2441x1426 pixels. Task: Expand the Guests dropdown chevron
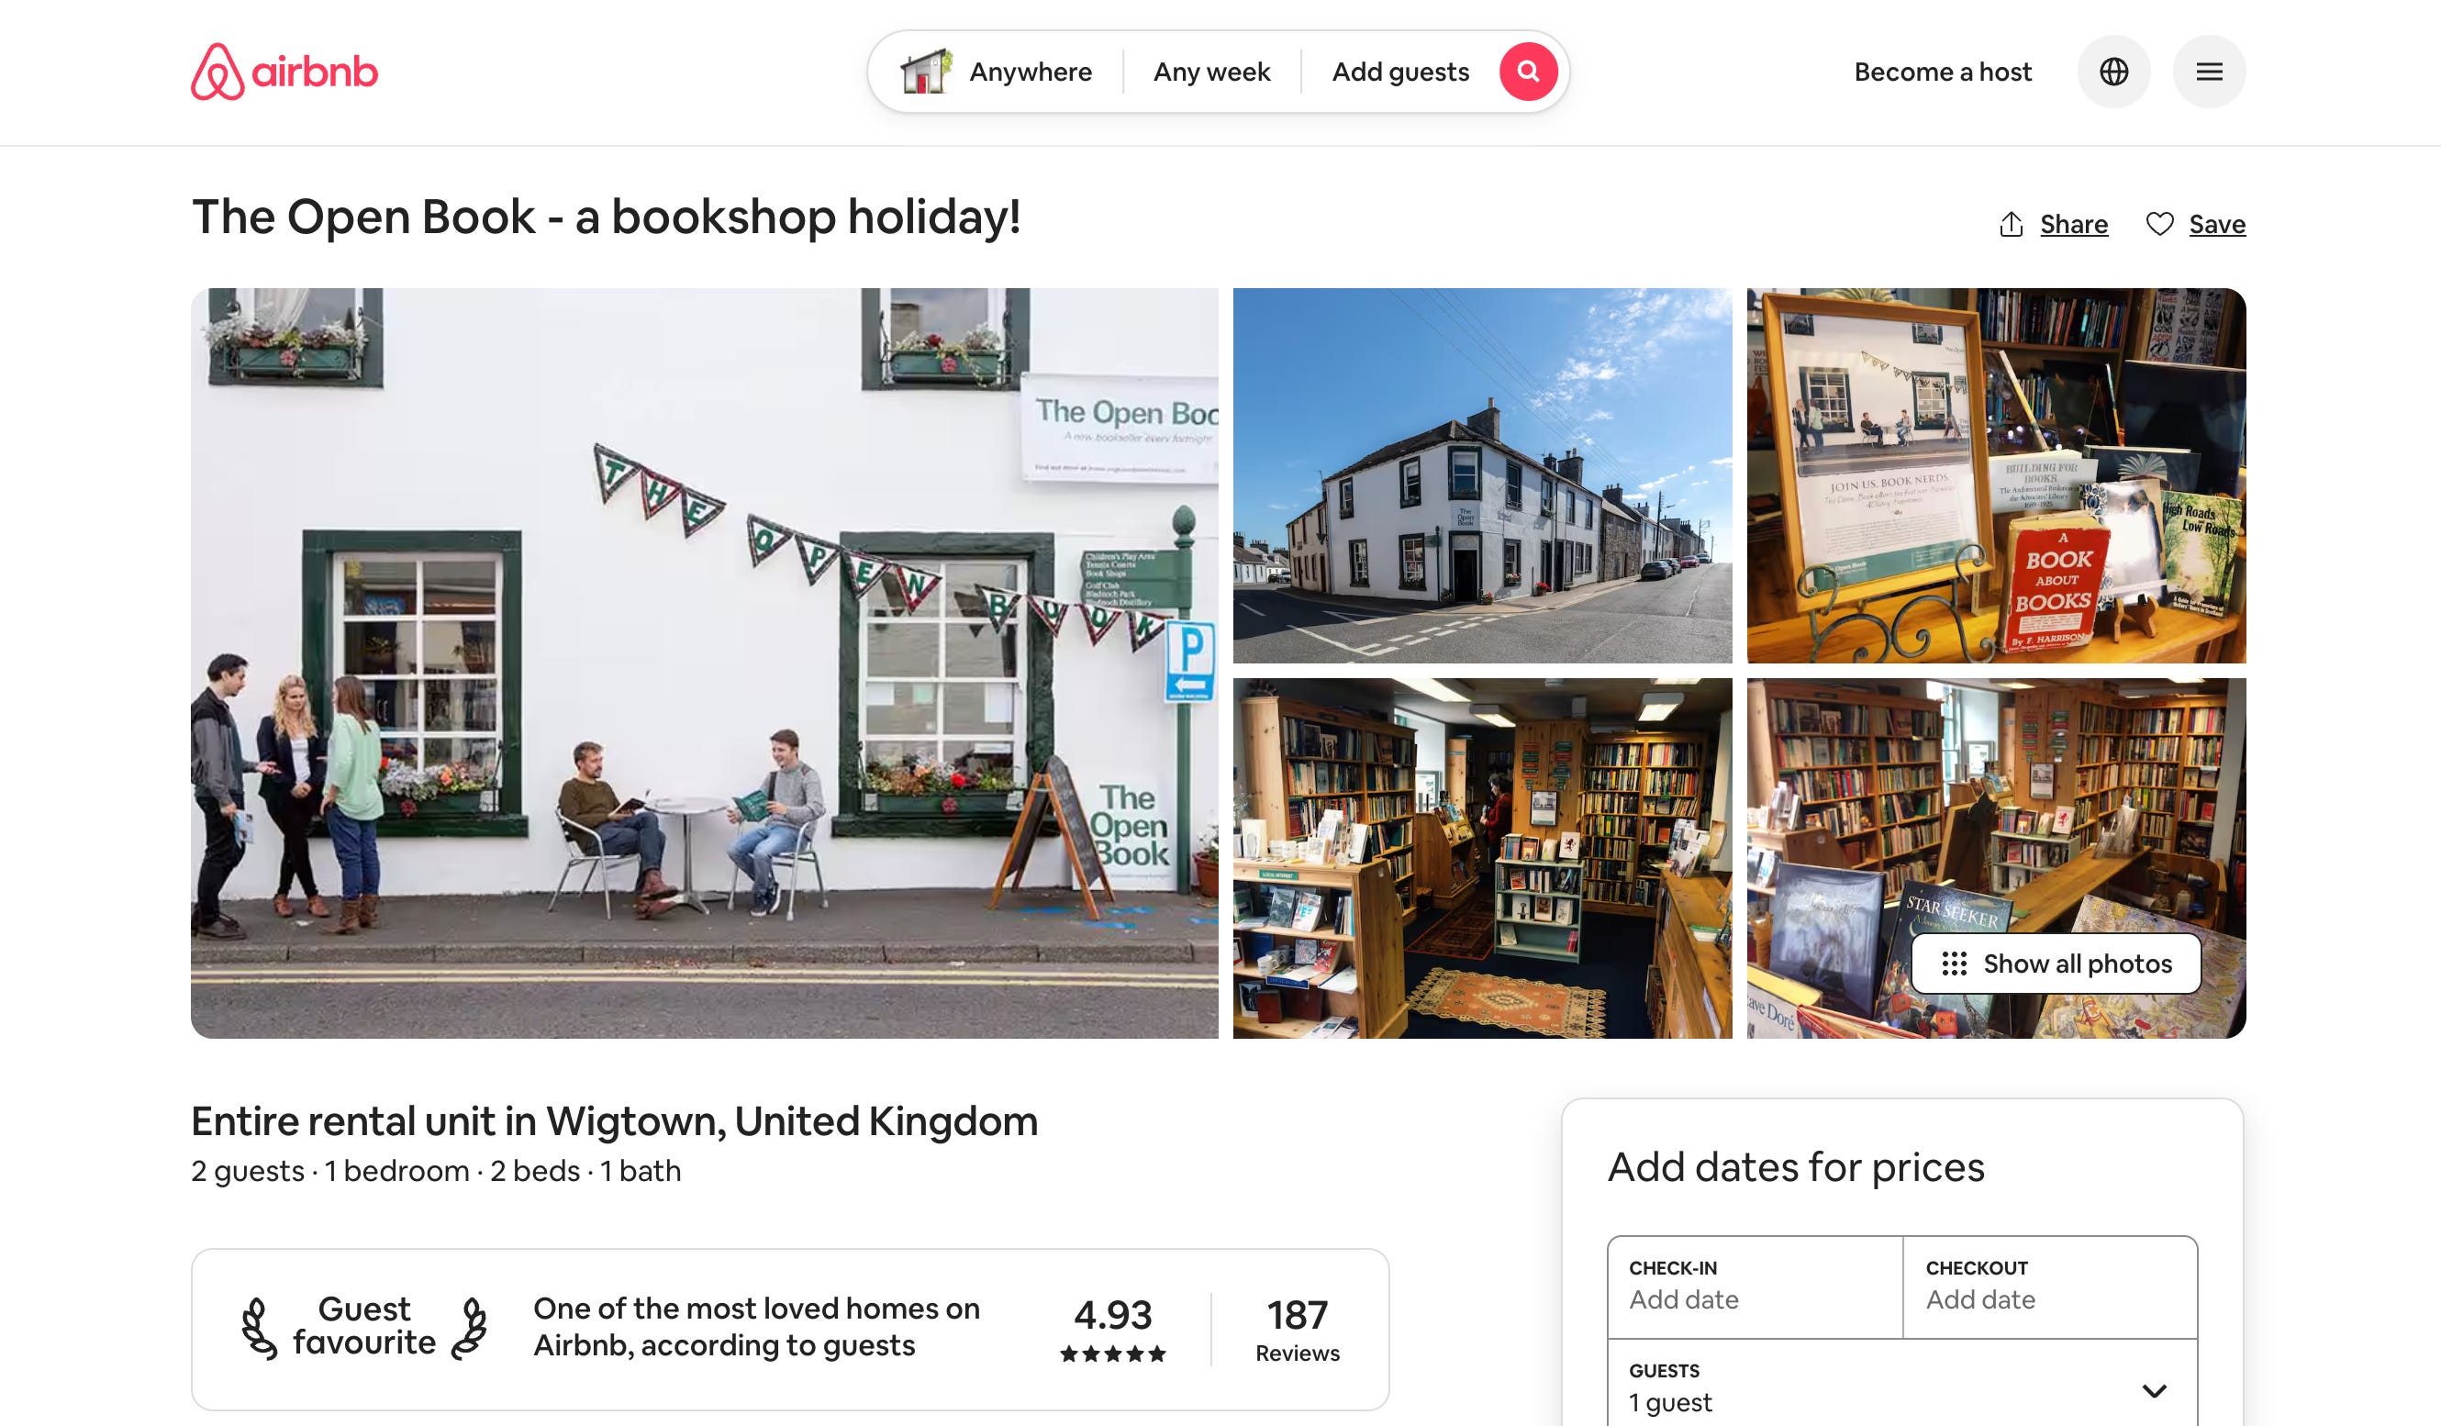2153,1391
